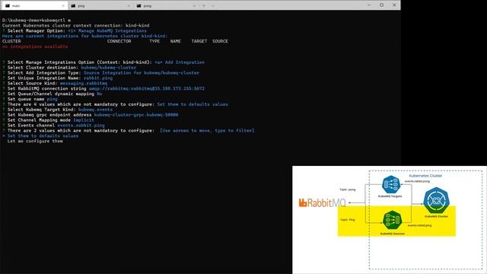This screenshot has height=274, width=487.
Task: Click the "Topic: Ping" diagram label
Action: click(x=348, y=220)
